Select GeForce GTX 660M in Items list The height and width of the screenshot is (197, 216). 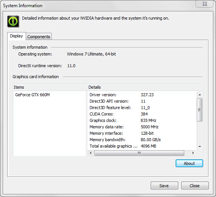point(32,95)
